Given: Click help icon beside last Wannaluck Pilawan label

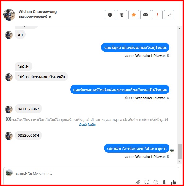Looking at the screenshot, I should click(168, 157).
